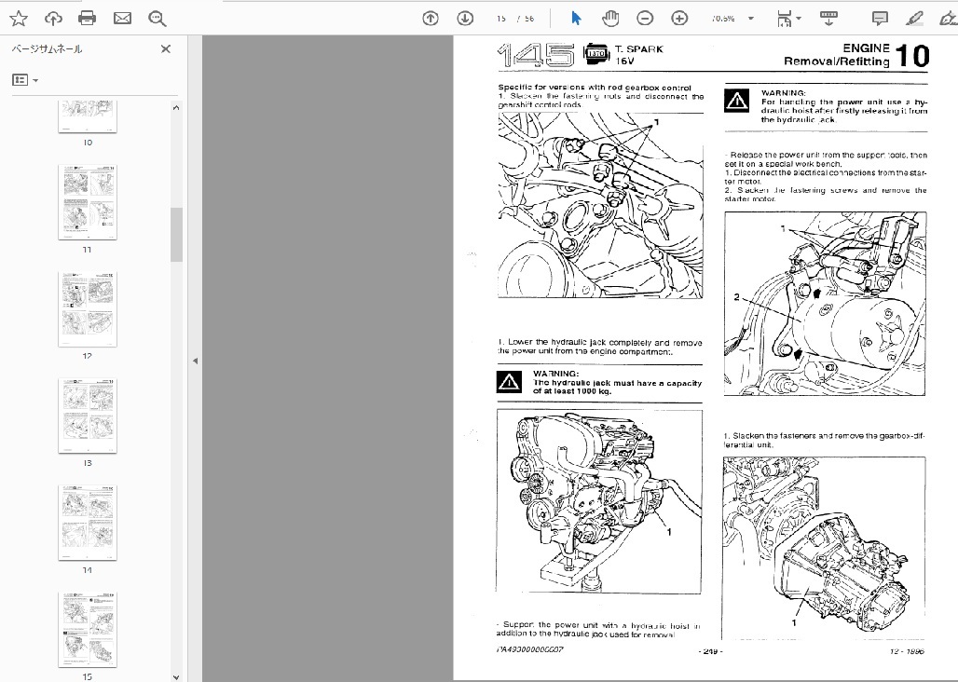
Task: Open the zoom level dropdown arrow
Action: (751, 19)
